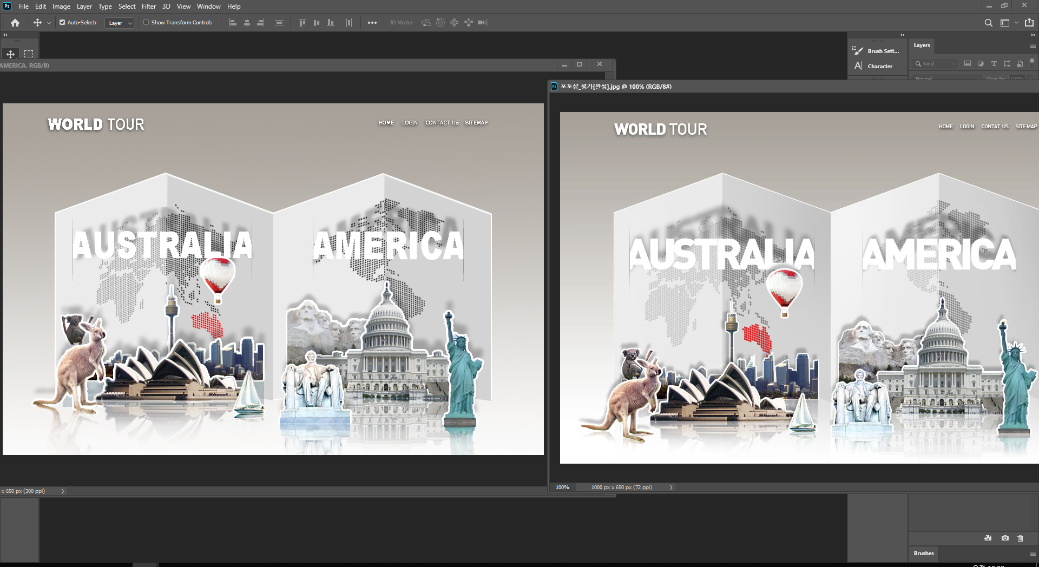This screenshot has height=567, width=1039.
Task: Toggle the Auto-Select checkbox
Action: (62, 23)
